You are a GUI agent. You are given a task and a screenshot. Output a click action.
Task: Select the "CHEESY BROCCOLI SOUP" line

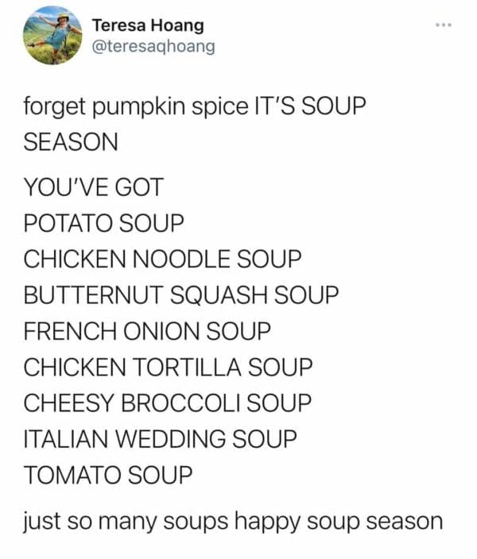click(167, 403)
